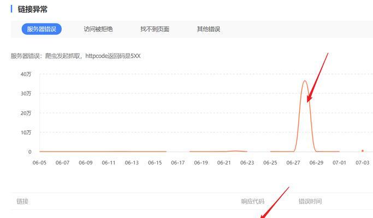Click the 链接 column header

click(x=22, y=201)
